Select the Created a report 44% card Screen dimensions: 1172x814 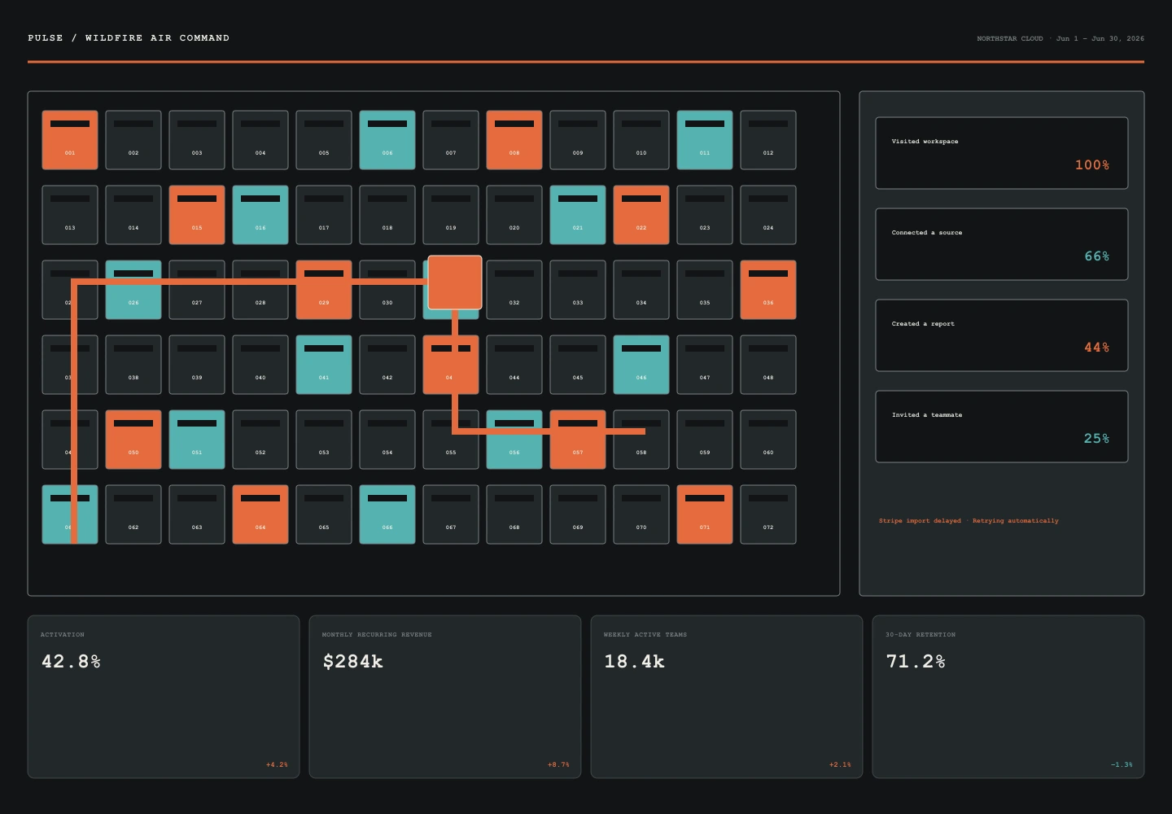1002,335
